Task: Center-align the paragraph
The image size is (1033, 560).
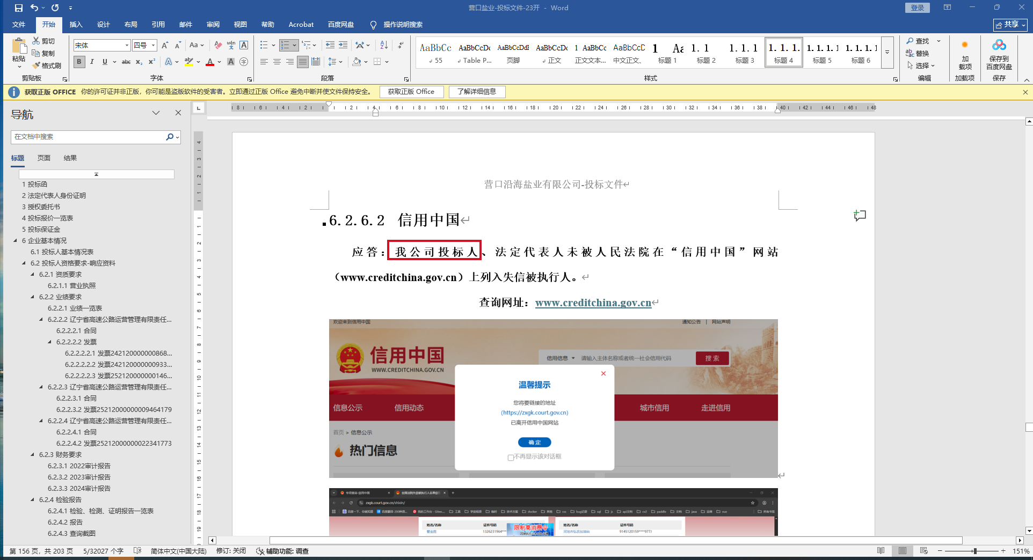Action: (x=277, y=62)
